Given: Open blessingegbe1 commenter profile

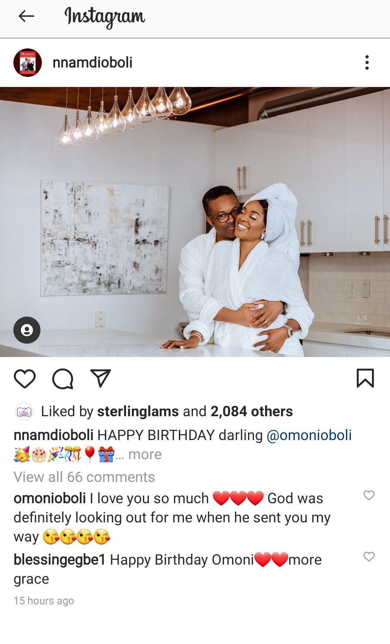Looking at the screenshot, I should (60, 560).
